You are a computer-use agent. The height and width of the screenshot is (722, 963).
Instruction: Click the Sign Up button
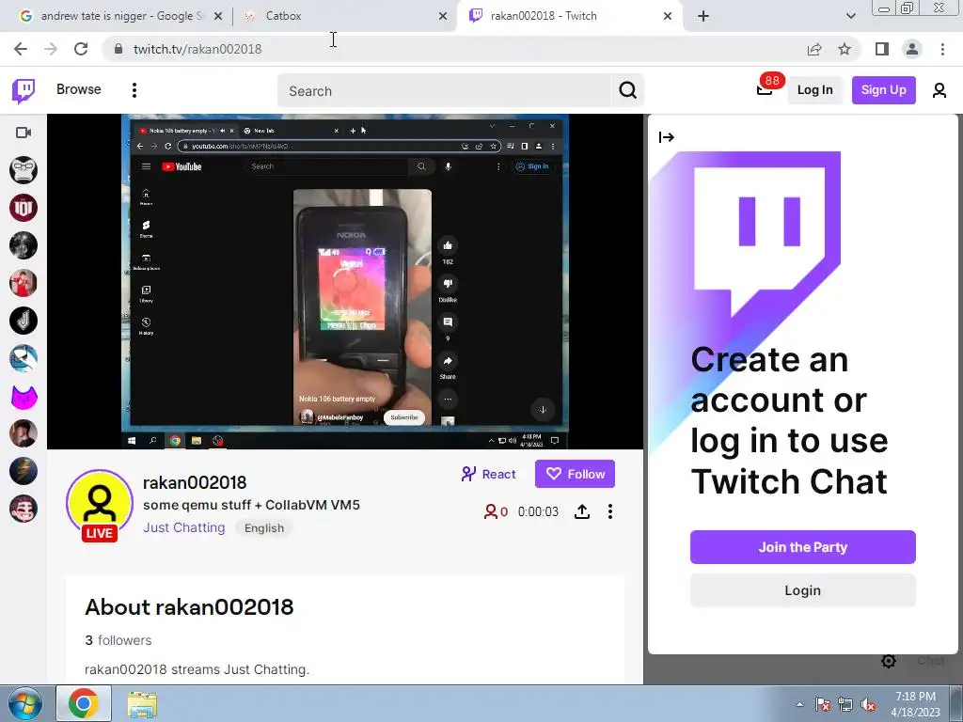click(884, 90)
